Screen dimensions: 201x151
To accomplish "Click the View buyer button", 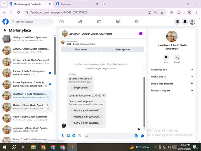I will click(81, 50).
